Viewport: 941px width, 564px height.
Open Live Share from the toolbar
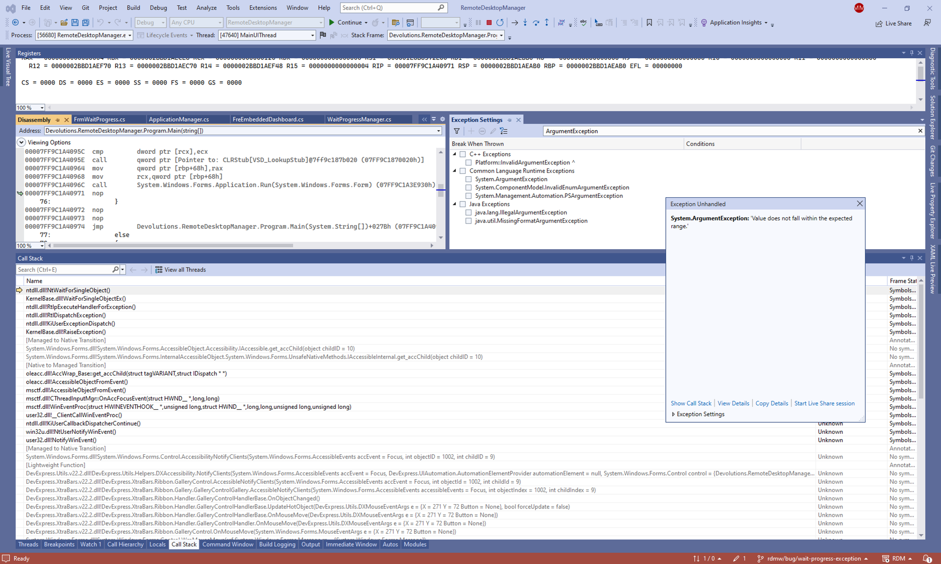point(894,23)
